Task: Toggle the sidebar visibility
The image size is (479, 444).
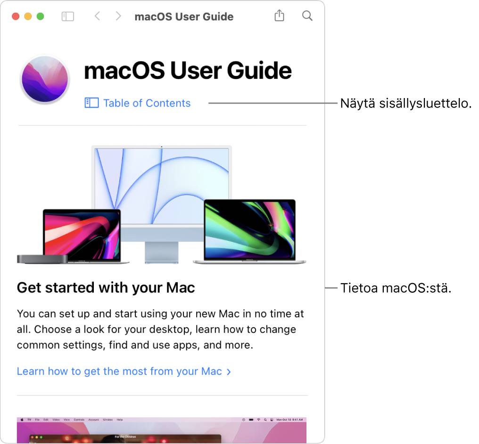Action: pos(67,16)
